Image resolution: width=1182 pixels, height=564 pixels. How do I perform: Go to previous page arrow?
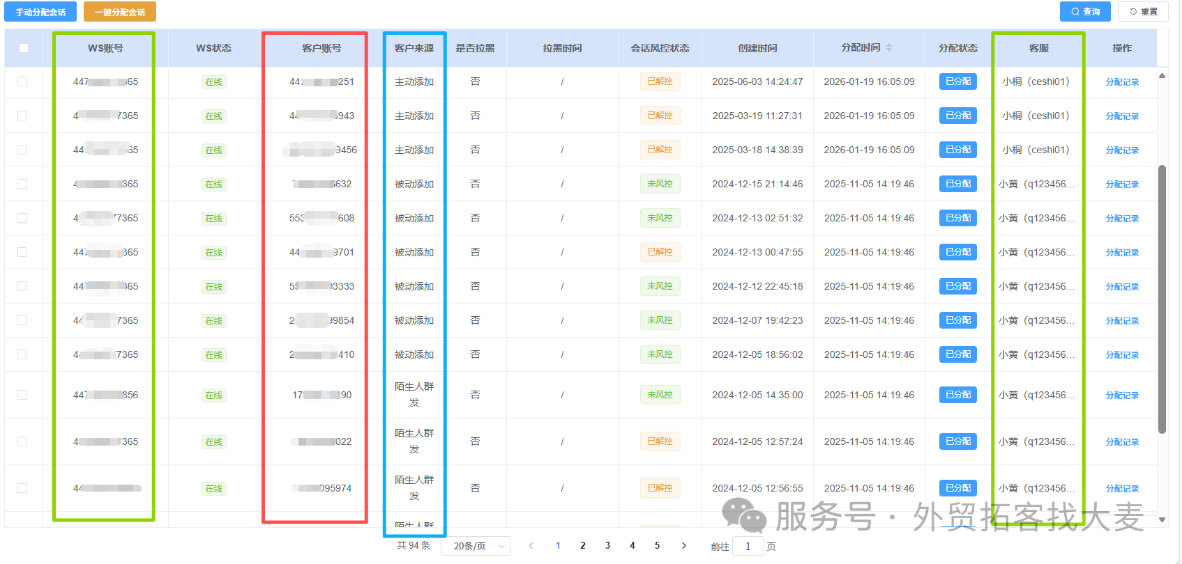point(531,546)
